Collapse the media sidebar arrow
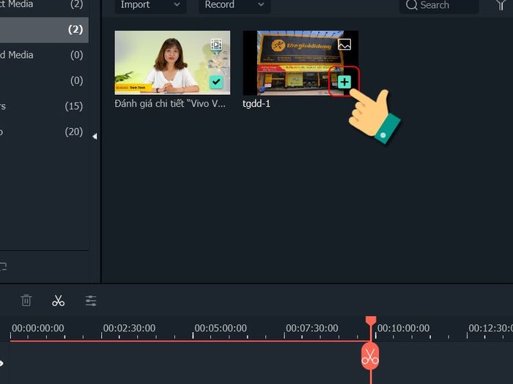The height and width of the screenshot is (384, 513). coord(95,136)
